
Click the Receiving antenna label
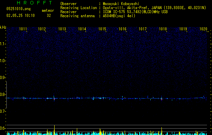pyautogui.click(x=78, y=16)
